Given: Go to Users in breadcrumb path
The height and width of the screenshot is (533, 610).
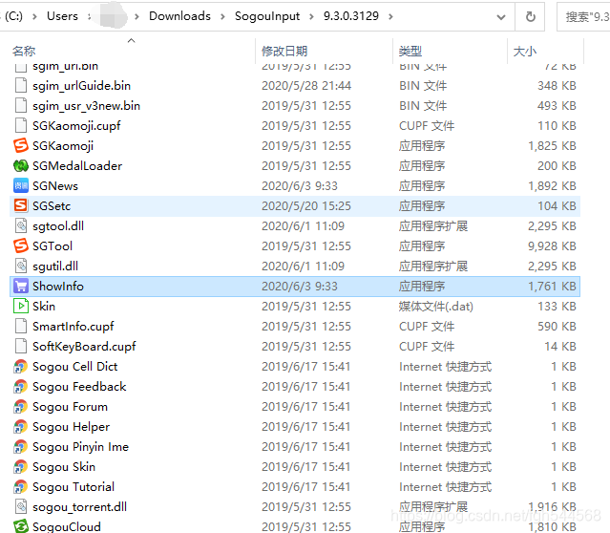Looking at the screenshot, I should (62, 16).
